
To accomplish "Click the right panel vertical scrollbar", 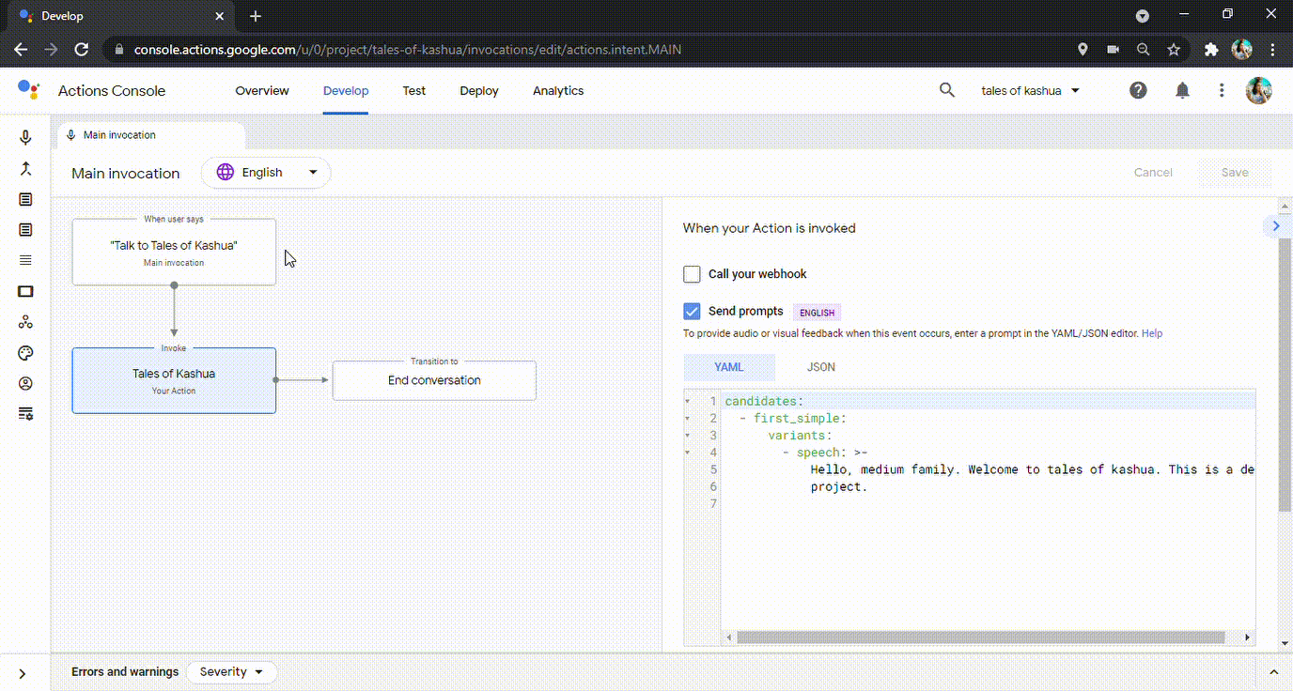I will coord(1285,376).
